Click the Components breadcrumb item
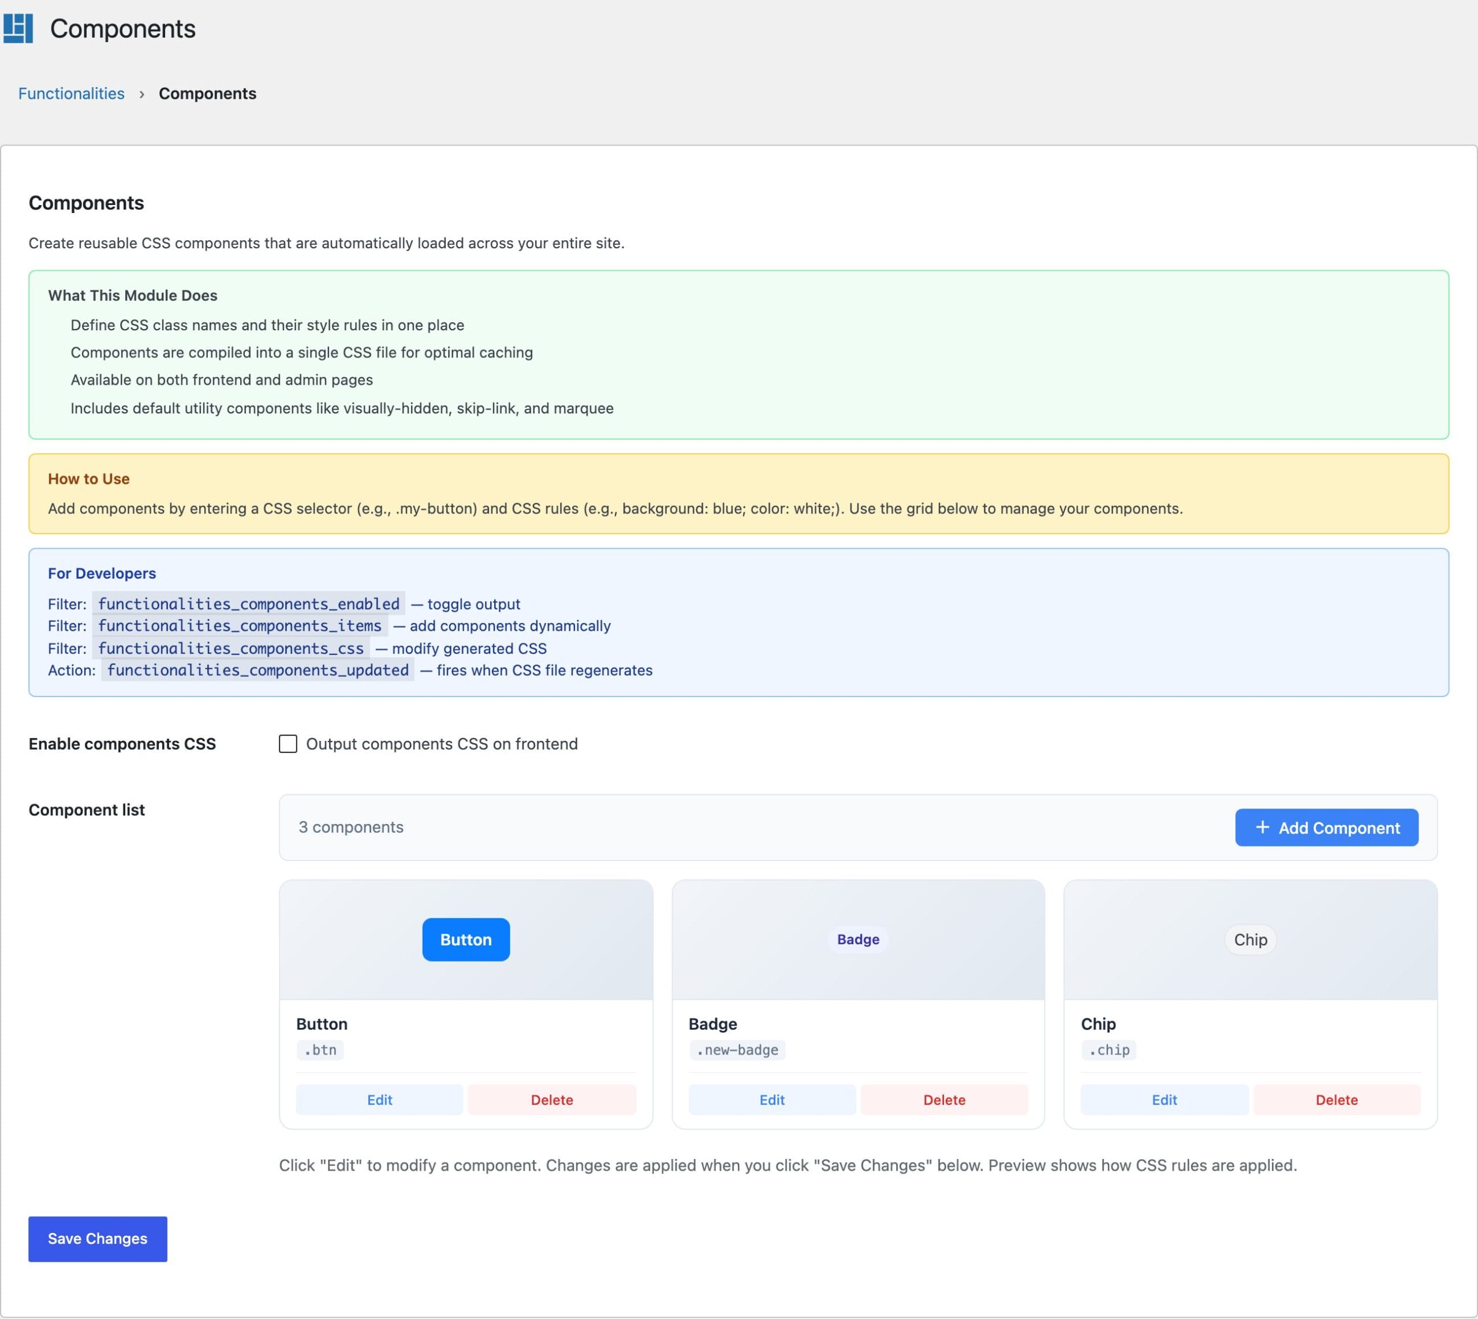 click(207, 94)
